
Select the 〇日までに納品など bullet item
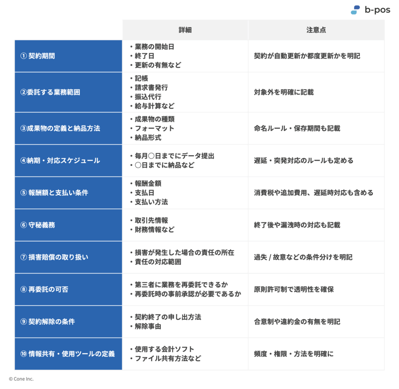pyautogui.click(x=162, y=165)
